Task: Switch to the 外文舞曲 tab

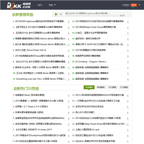Action: (x=124, y=87)
